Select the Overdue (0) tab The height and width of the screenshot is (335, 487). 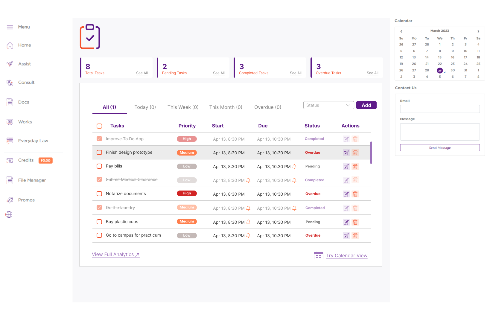(267, 107)
